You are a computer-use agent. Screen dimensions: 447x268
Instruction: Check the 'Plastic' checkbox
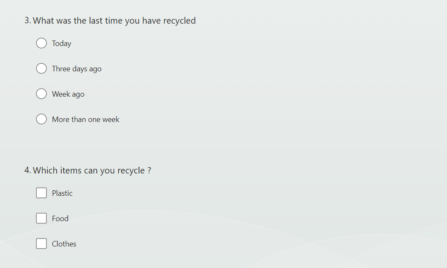point(41,193)
